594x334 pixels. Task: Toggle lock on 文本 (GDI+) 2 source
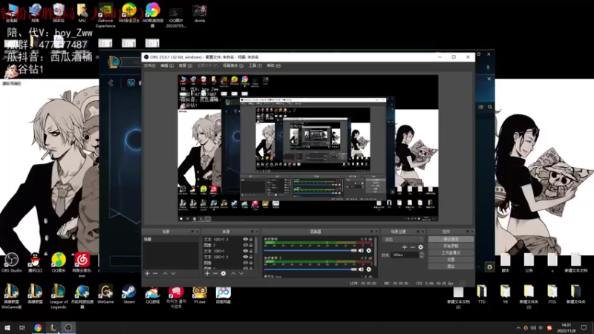pyautogui.click(x=251, y=257)
